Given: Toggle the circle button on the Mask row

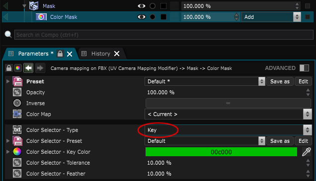Looking at the screenshot, I should point(153,6).
